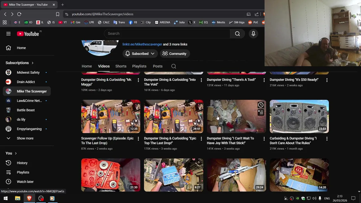Screen dimensions: 361x203
Task: Click the Community button
Action: (x=175, y=54)
